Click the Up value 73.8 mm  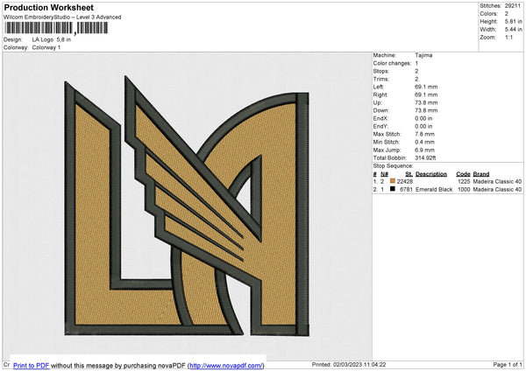pyautogui.click(x=426, y=102)
